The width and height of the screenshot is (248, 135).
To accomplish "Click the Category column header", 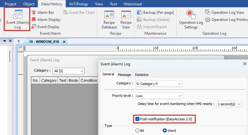I will [x=49, y=80].
